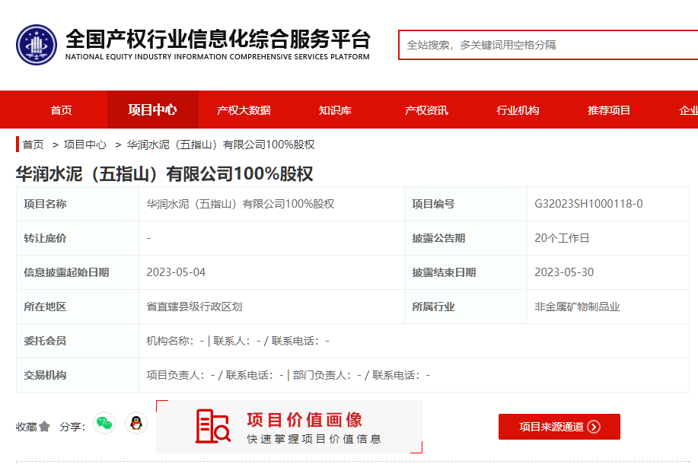The height and width of the screenshot is (464, 698).
Task: Click the 委托会员 row label
Action: (45, 341)
